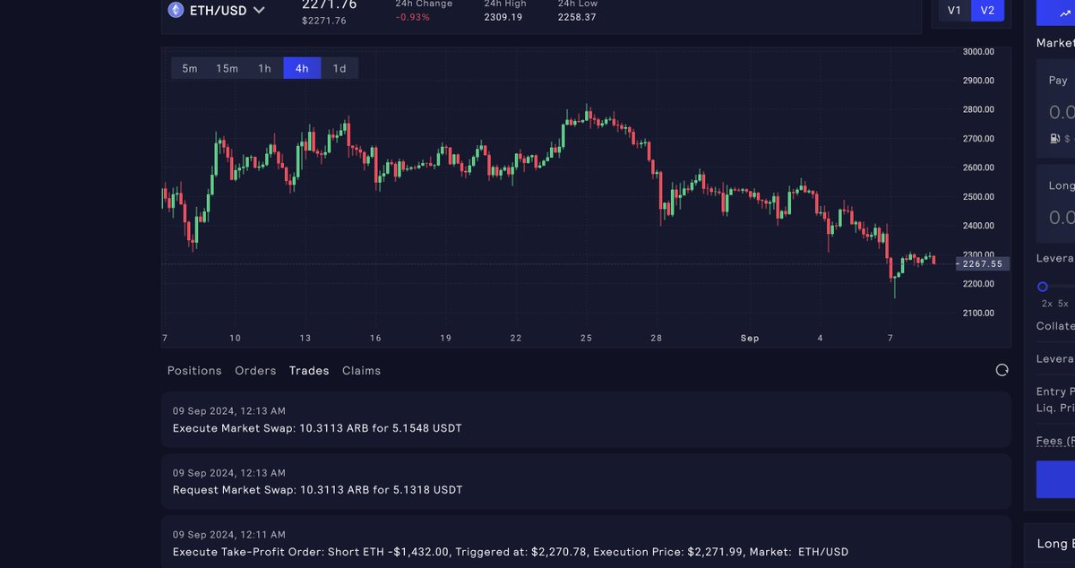Select the 15m chart timeframe
Image resolution: width=1075 pixels, height=568 pixels.
[x=228, y=68]
